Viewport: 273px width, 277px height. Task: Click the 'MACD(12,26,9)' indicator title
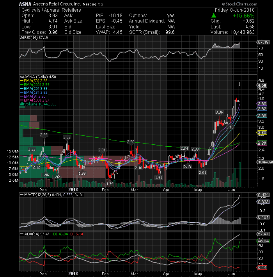[x=37, y=195]
